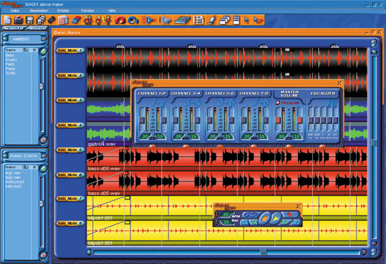Viewport: 386px width, 264px height.
Task: Click the megaphone speaker toolbar icon
Action: [165, 20]
